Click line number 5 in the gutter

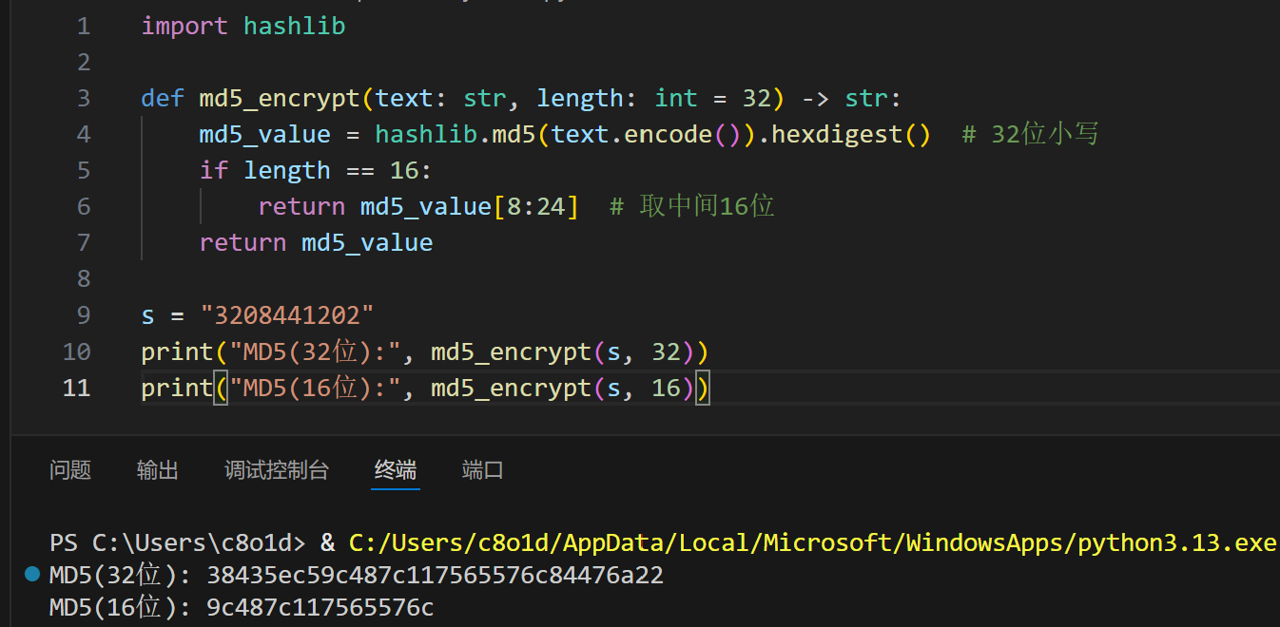[x=84, y=170]
